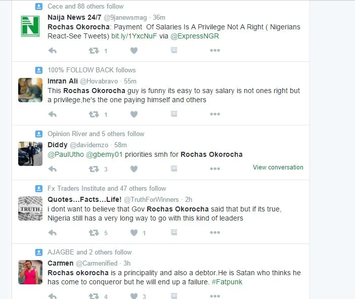Open more options on Diddy's tweet
The width and height of the screenshot is (355, 299).
pos(215,168)
